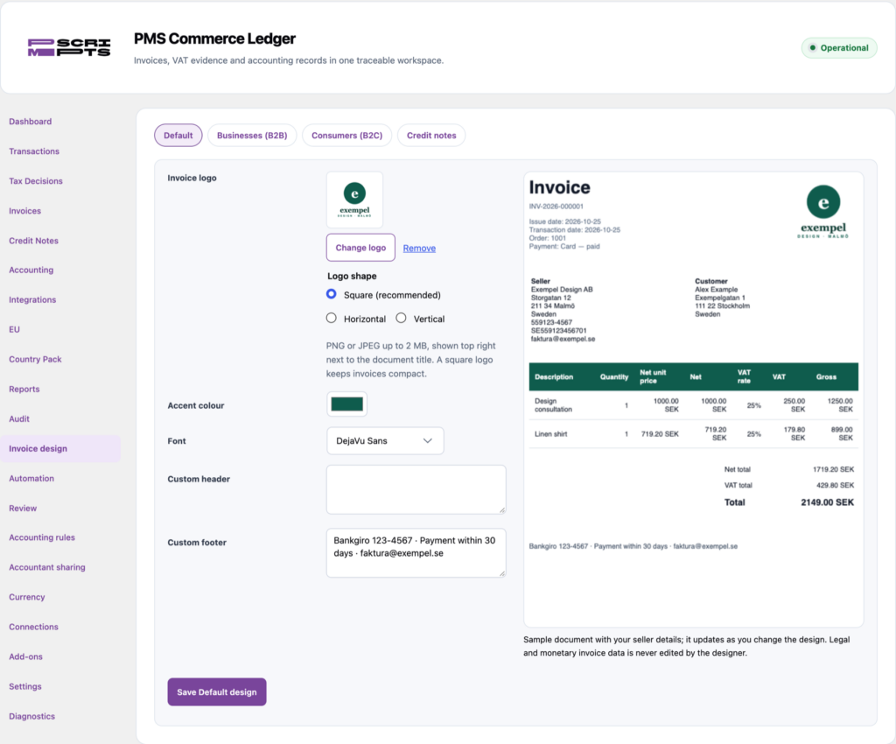The width and height of the screenshot is (896, 744).
Task: Click invoice number INV-2026-000001
Action: click(556, 207)
